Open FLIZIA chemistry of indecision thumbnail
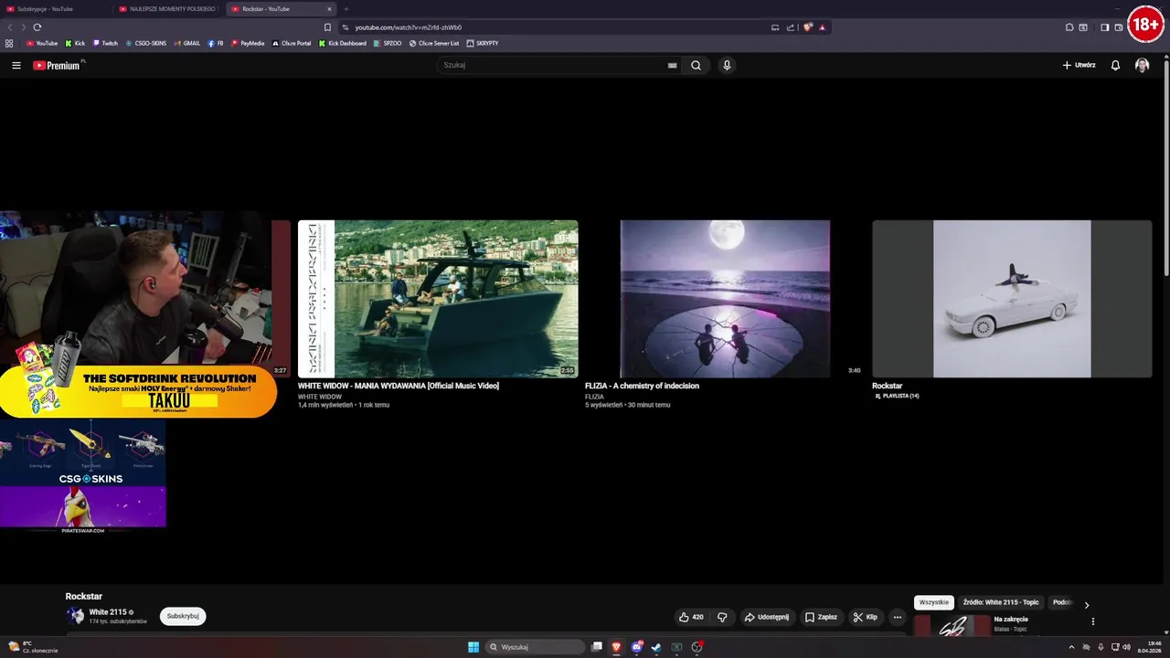The image size is (1170, 658). pos(725,299)
